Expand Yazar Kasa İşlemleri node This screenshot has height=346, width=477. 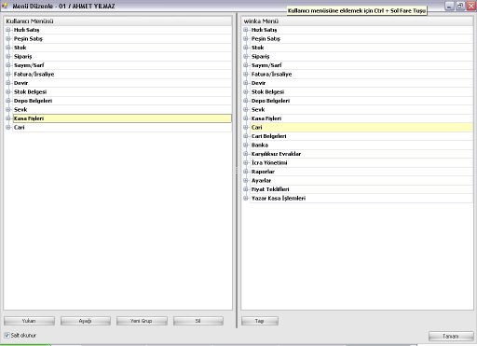point(246,198)
